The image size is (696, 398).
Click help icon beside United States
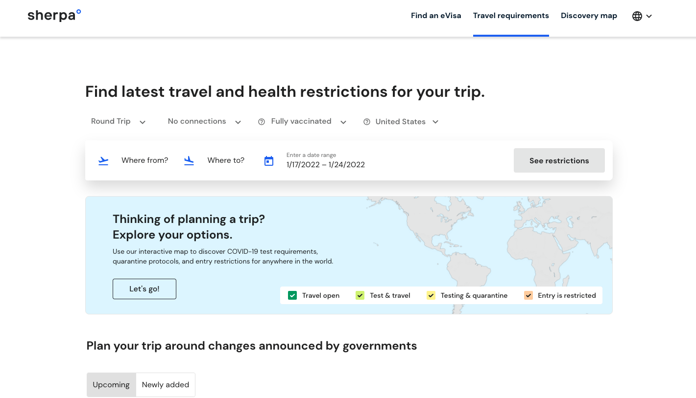coord(366,122)
